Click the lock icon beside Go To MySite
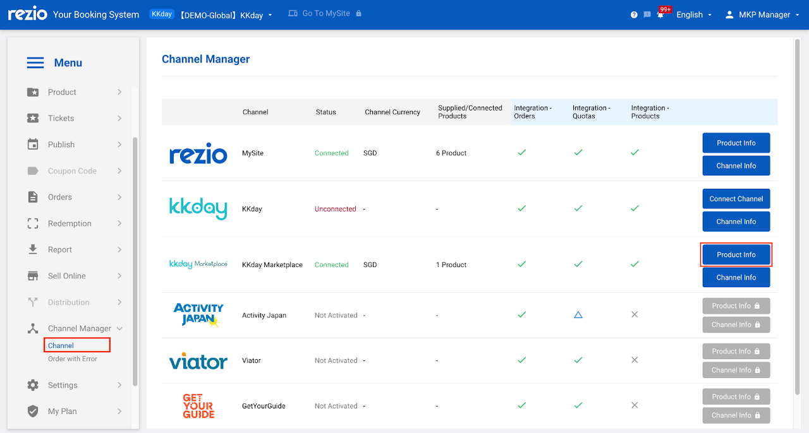 [x=358, y=13]
